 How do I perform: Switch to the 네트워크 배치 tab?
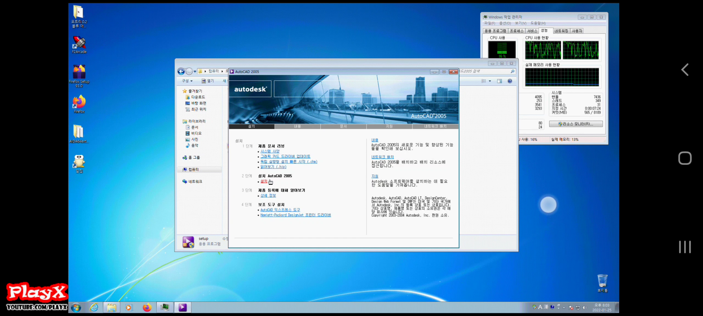coord(435,126)
